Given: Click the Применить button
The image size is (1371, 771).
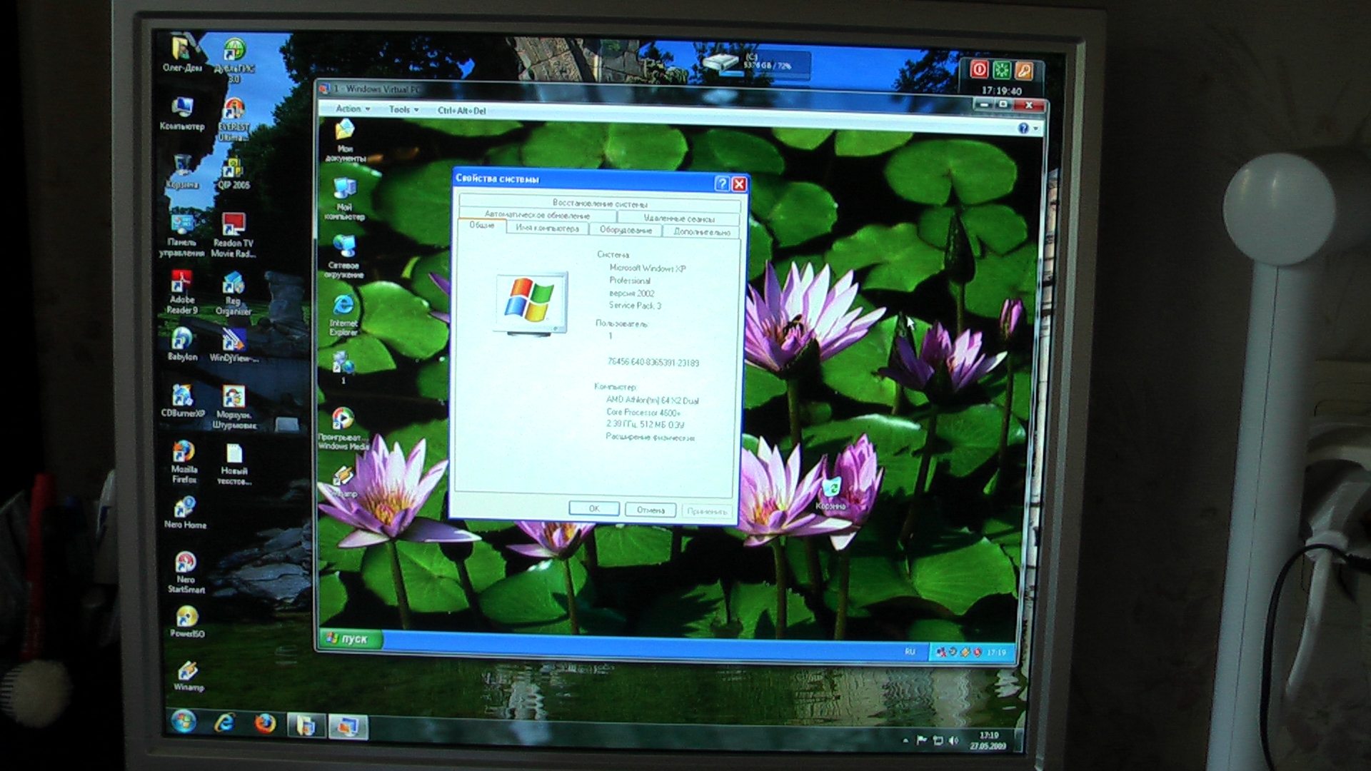Looking at the screenshot, I should pos(707,512).
